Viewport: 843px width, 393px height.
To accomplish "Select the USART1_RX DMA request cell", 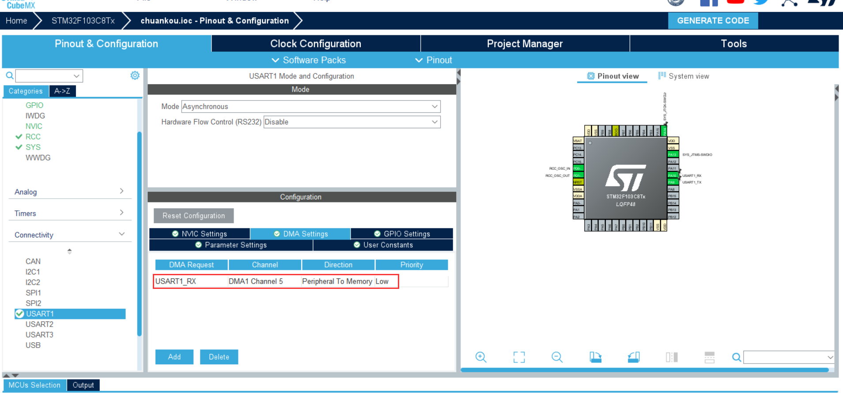I will point(191,281).
